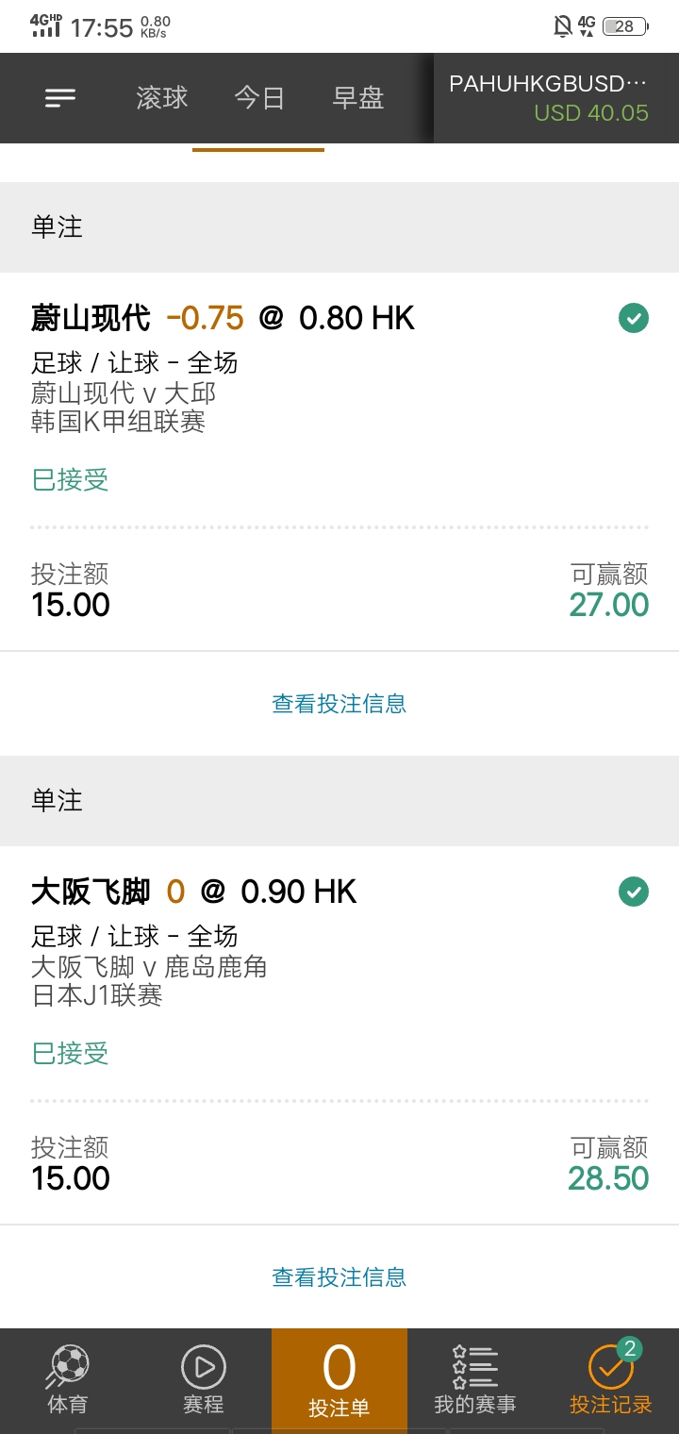The width and height of the screenshot is (679, 1434).
Task: Tap the battery indicator in status bar
Action: pyautogui.click(x=624, y=26)
